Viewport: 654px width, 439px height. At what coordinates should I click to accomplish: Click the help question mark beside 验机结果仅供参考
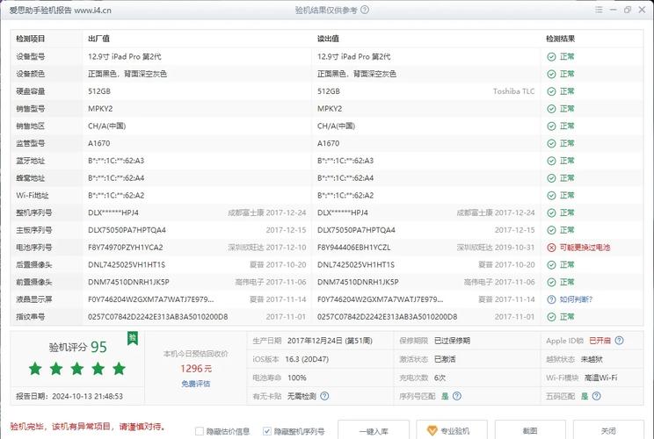[365, 10]
